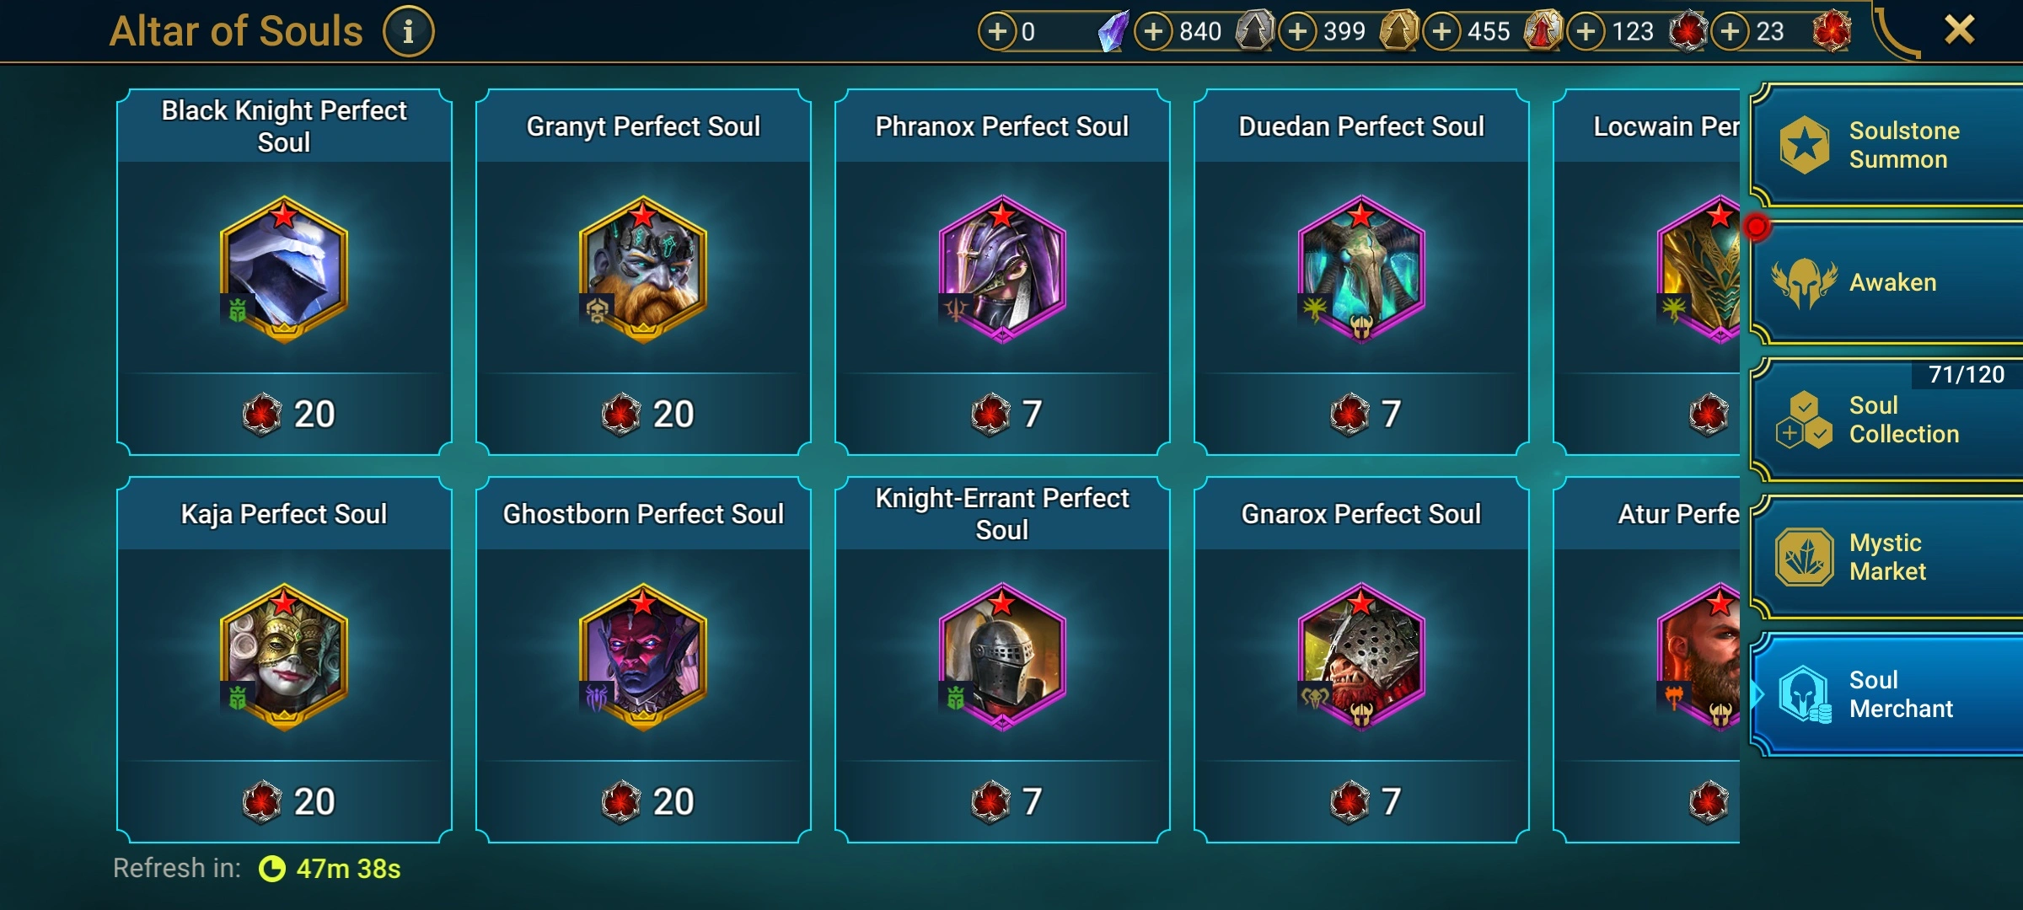Screen dimensions: 2023x910
Task: Select the Soul Merchant tab
Action: click(x=1886, y=694)
